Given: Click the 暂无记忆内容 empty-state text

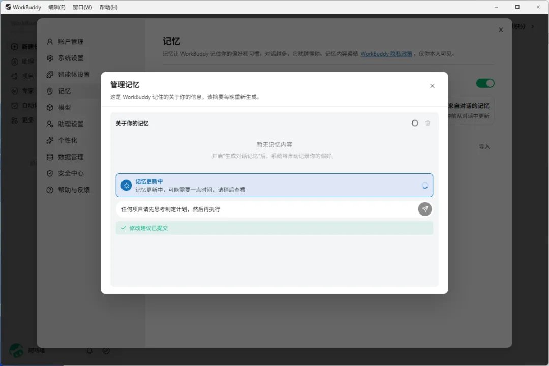Looking at the screenshot, I should coord(274,145).
